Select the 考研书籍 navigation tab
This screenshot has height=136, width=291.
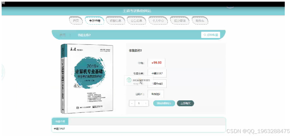point(95,21)
